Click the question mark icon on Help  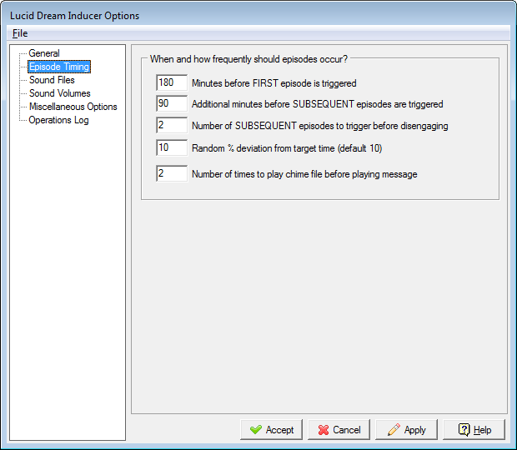click(464, 430)
